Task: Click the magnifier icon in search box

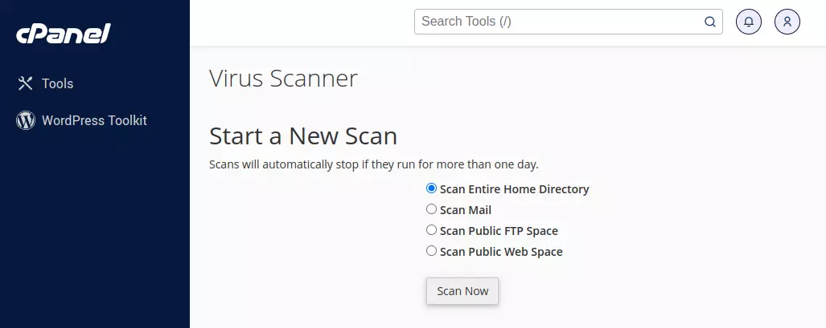Action: point(710,22)
